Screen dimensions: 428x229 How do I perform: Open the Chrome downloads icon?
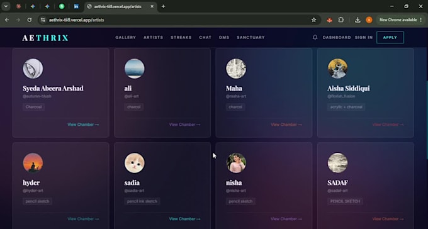(358, 20)
